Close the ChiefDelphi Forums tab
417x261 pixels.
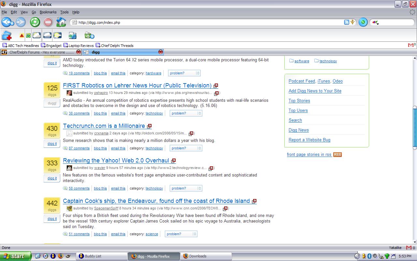79,52
